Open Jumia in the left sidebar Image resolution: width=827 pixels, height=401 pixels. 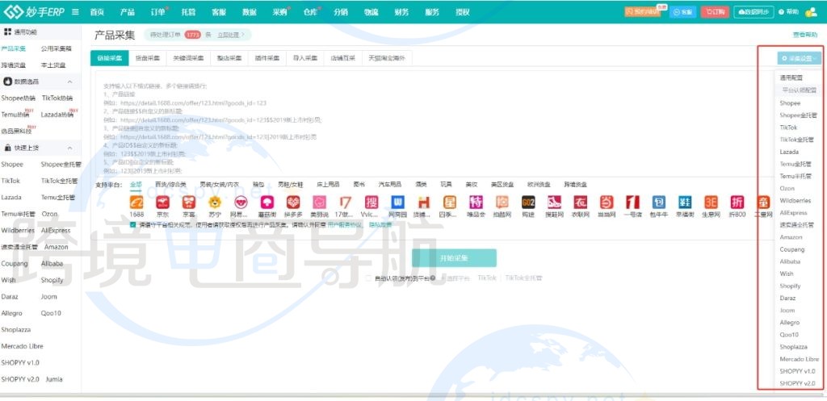point(54,379)
